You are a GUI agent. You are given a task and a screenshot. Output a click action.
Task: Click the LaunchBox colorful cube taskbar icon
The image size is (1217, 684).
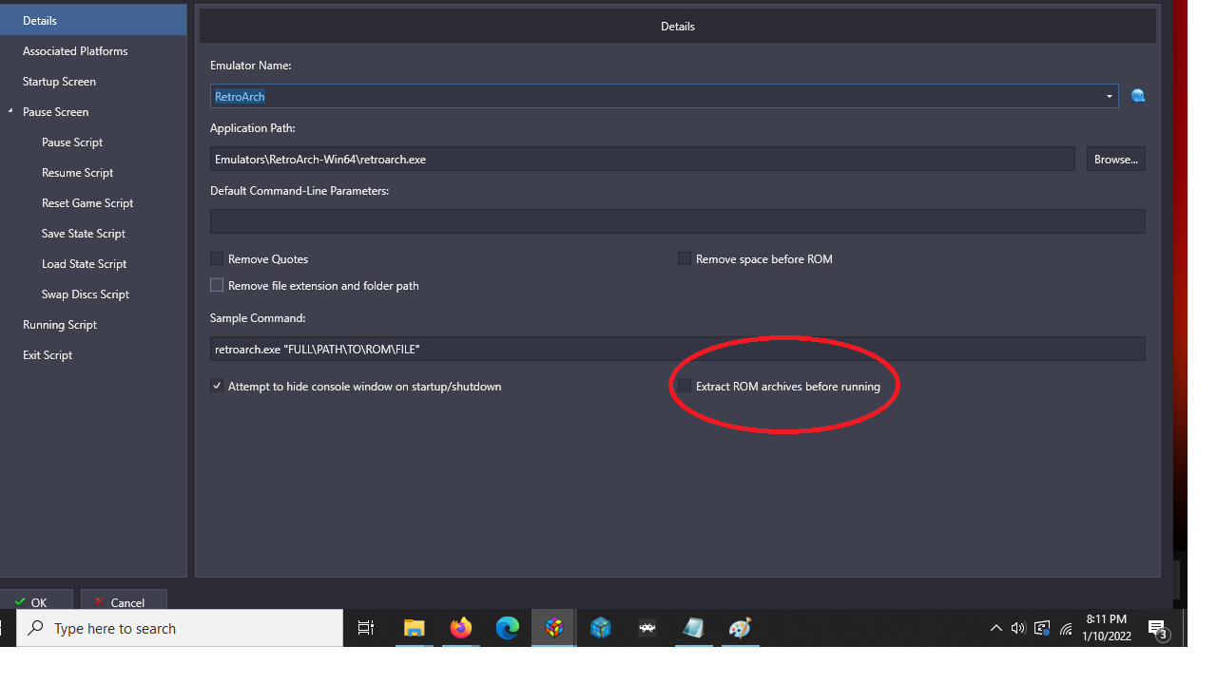tap(554, 628)
